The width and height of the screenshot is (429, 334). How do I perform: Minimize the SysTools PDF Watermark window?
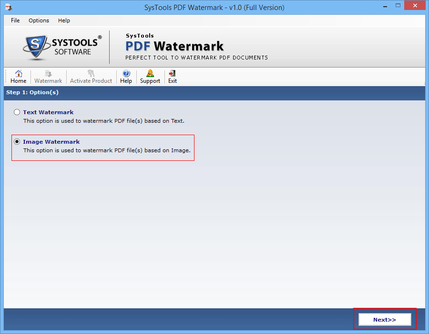(x=385, y=6)
